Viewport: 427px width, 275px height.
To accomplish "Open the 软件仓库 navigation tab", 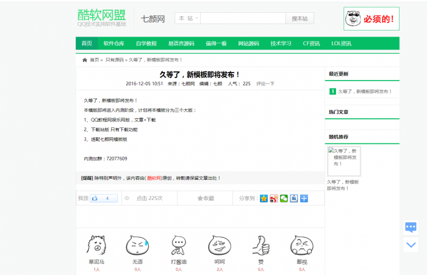I will point(113,43).
